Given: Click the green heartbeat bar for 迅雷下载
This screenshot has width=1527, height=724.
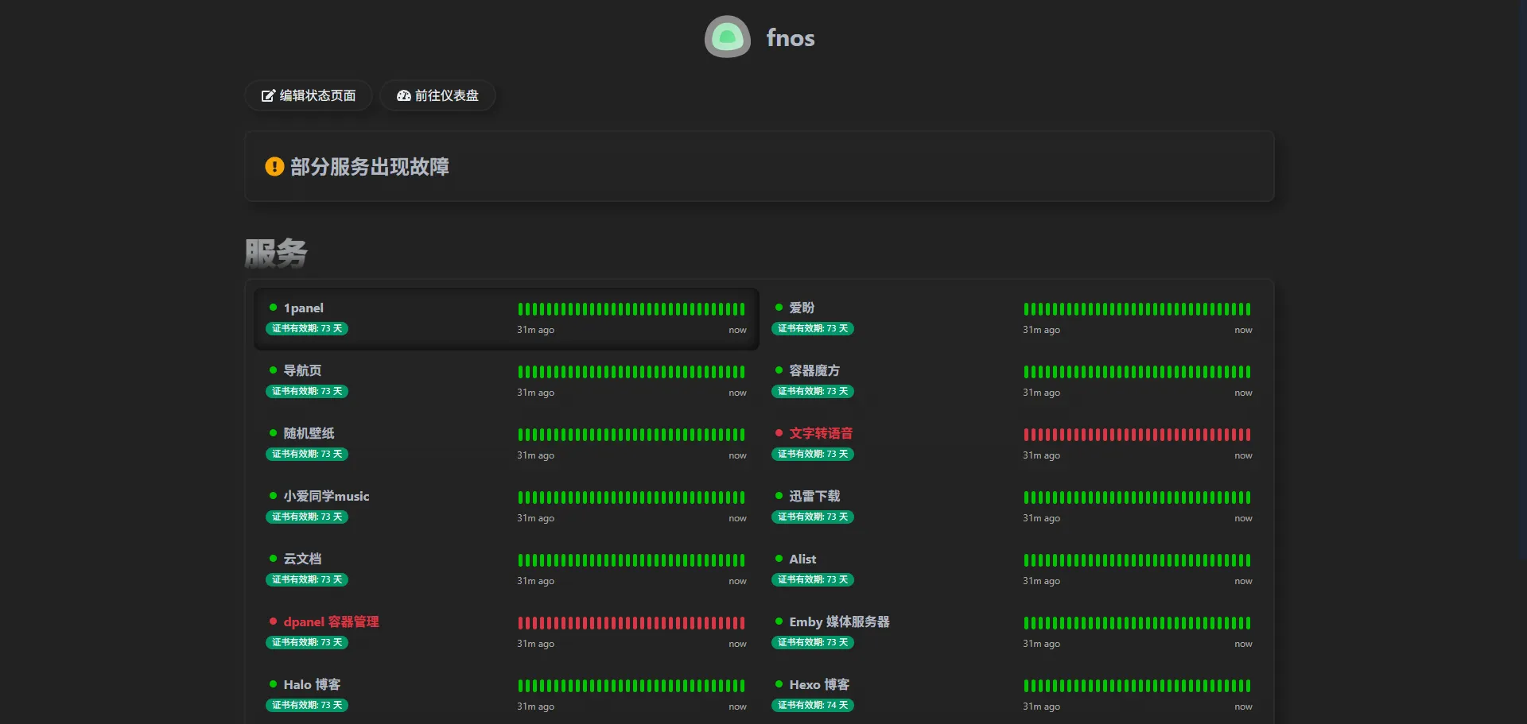Looking at the screenshot, I should pyautogui.click(x=1137, y=498).
